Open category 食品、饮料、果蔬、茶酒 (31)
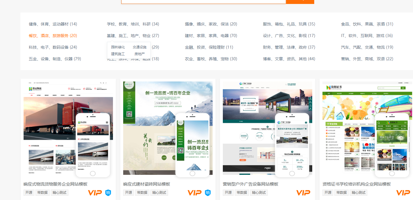413x200 pixels. pos(367,24)
